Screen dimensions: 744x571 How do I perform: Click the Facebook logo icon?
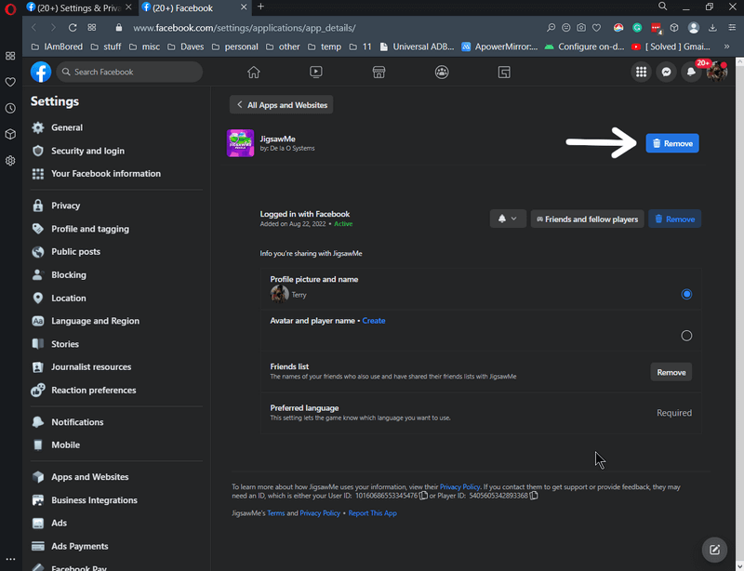[41, 73]
